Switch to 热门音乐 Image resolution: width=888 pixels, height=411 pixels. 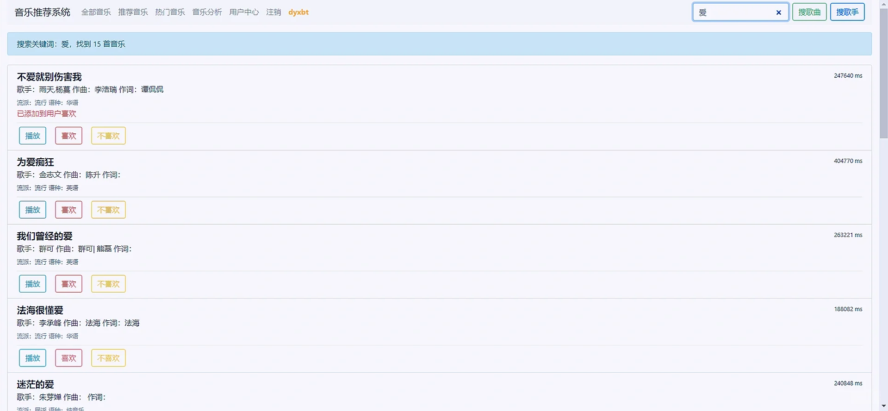coord(170,12)
